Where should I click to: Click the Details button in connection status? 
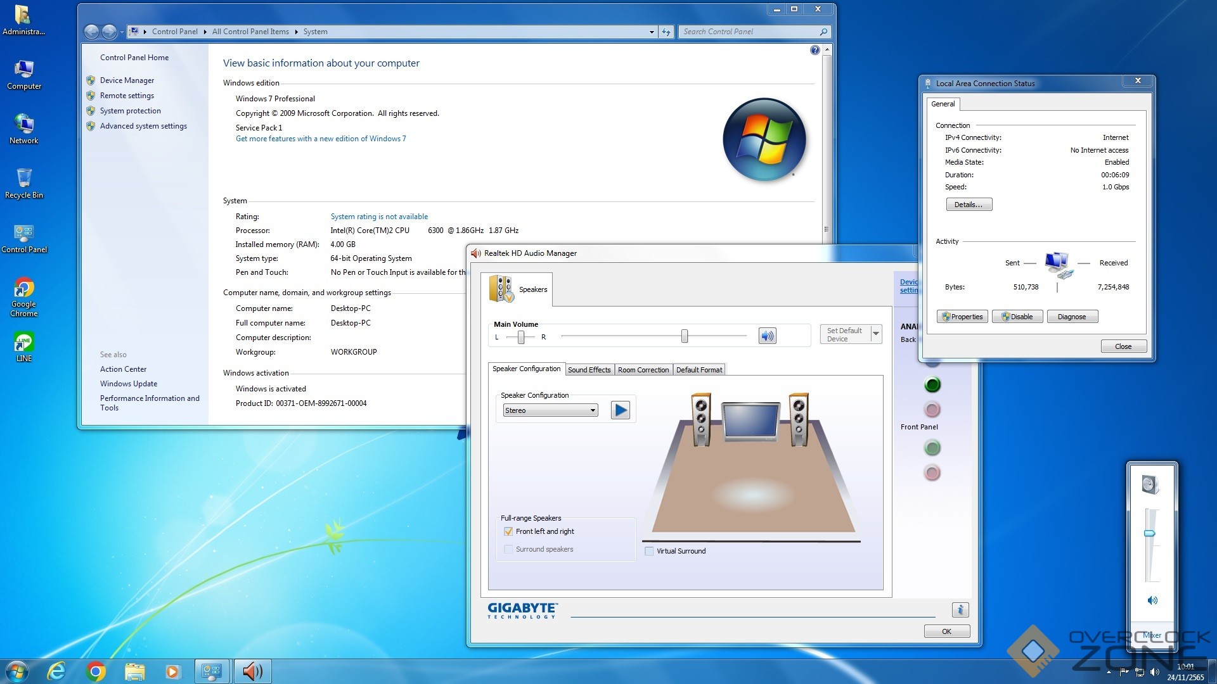point(969,205)
